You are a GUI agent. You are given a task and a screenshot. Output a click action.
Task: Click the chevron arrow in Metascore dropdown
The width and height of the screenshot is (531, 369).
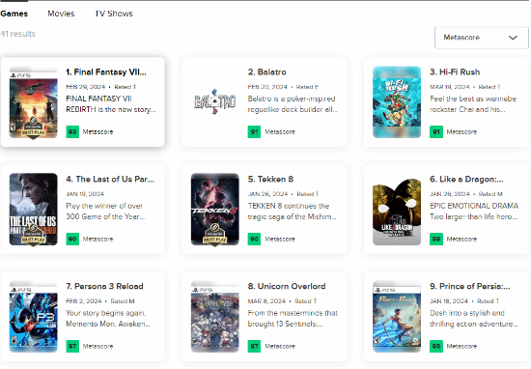coord(513,38)
